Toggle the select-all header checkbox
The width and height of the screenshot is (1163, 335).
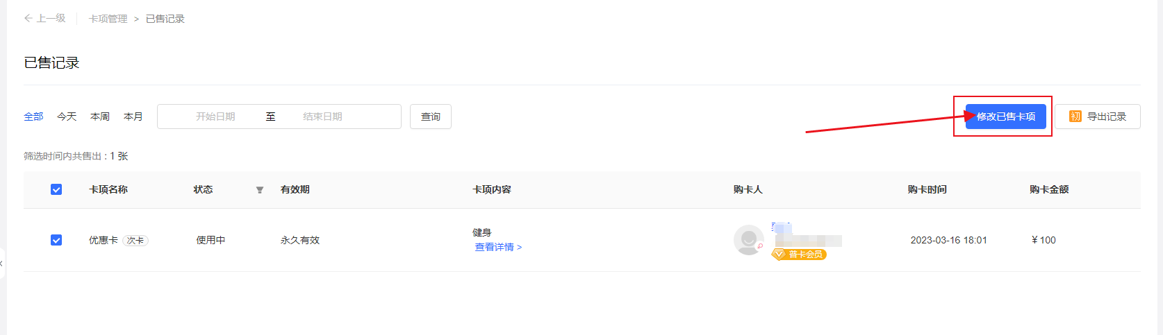click(56, 189)
